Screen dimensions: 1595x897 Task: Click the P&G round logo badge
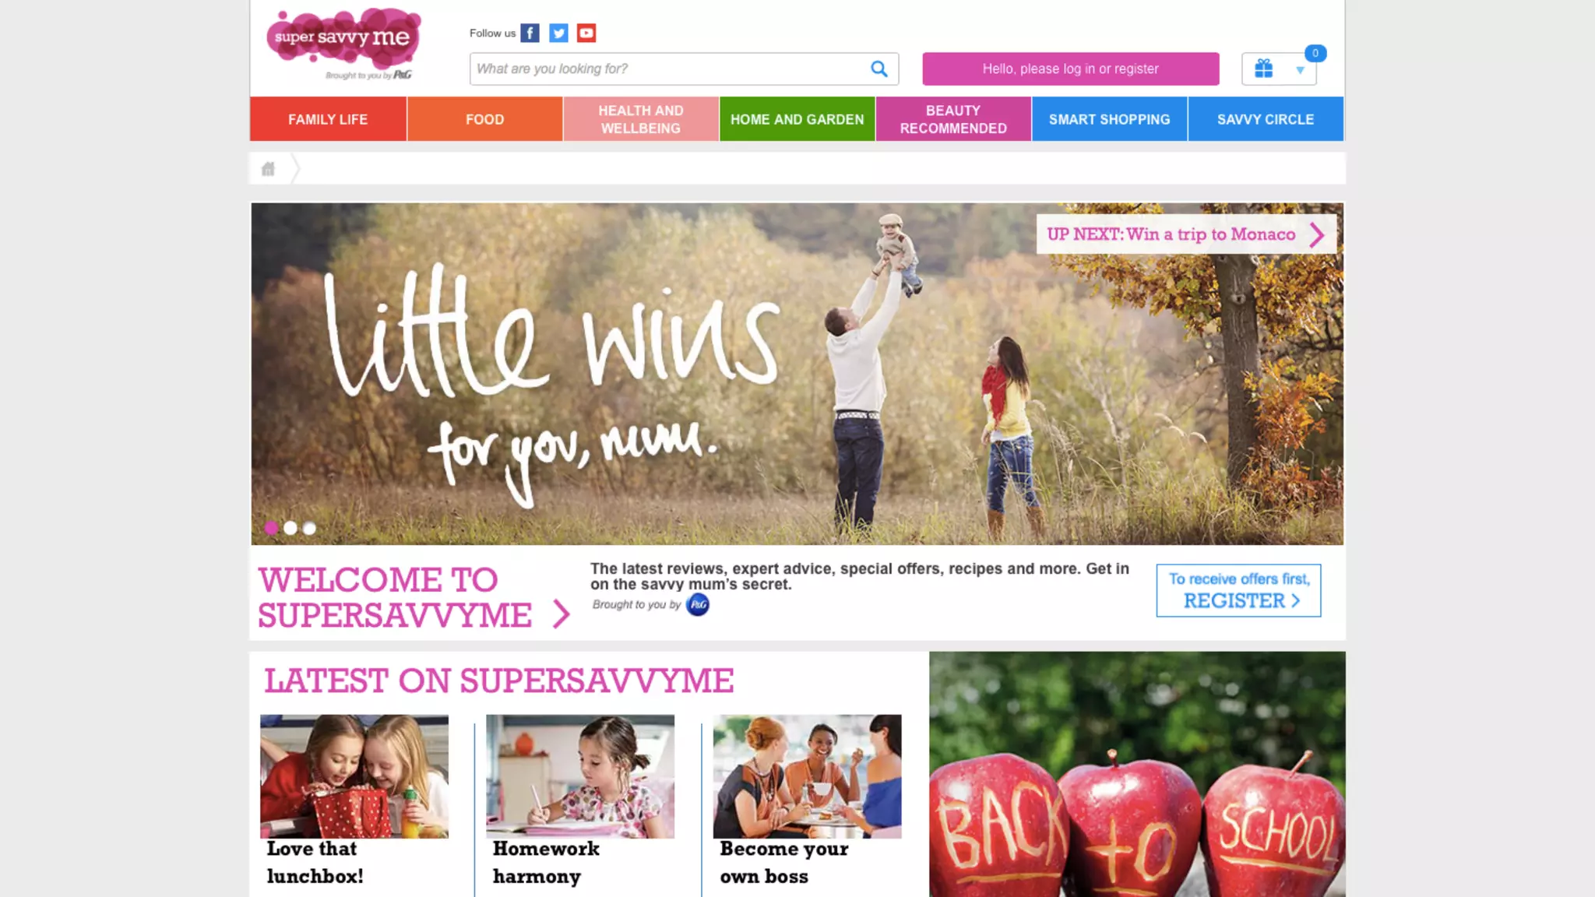[x=698, y=604]
